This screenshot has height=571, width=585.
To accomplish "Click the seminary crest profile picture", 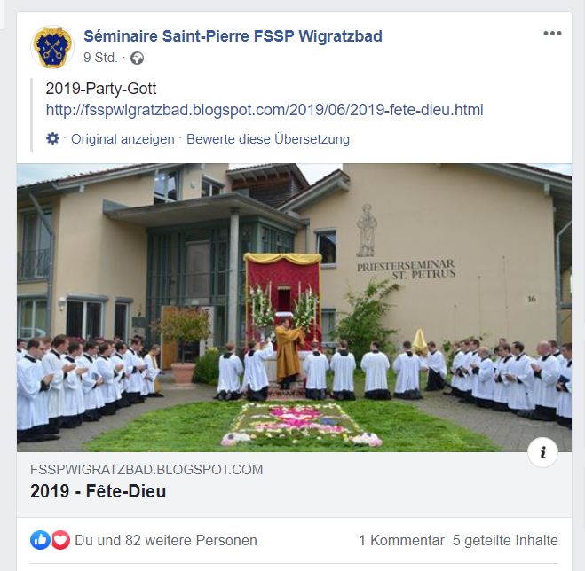I will tap(52, 47).
